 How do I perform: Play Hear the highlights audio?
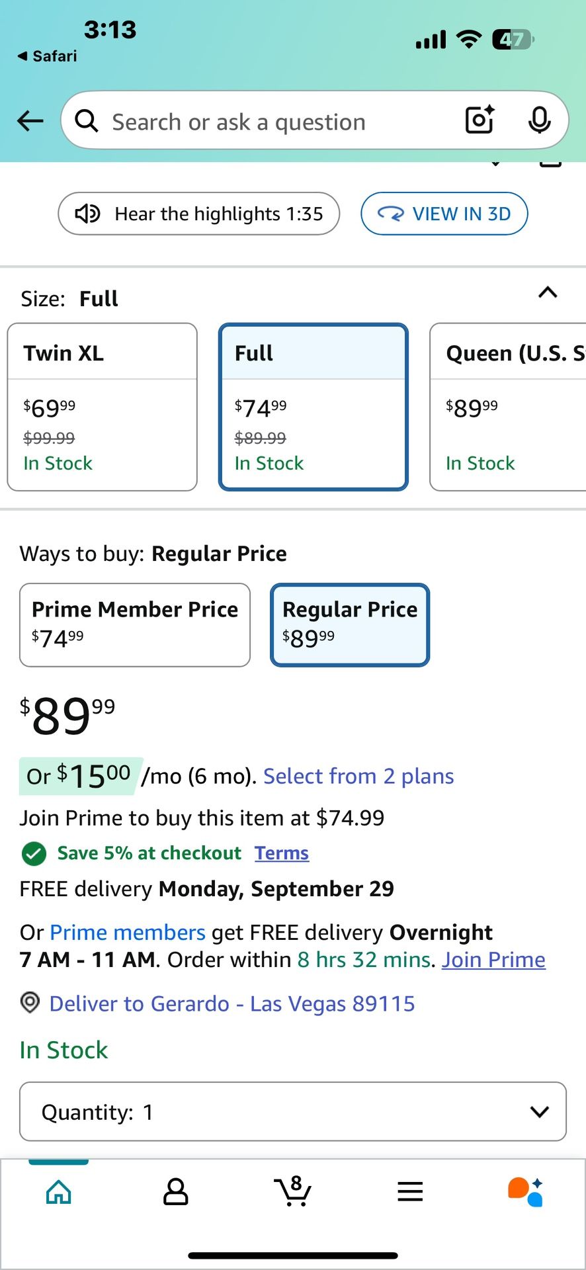(x=199, y=214)
